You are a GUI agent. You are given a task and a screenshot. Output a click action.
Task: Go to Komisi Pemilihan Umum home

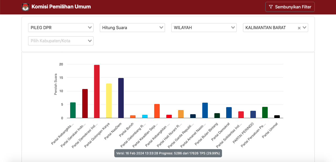pyautogui.click(x=61, y=7)
